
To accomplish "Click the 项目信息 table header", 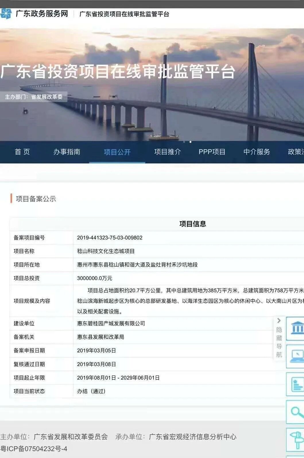I will [193, 224].
